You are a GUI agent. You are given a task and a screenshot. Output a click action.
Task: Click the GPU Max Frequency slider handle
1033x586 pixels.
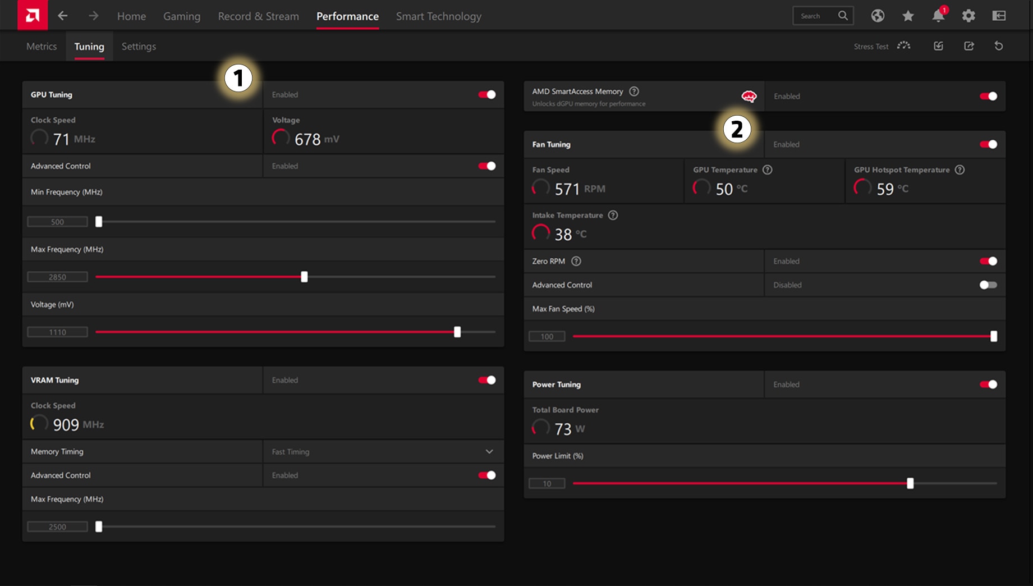pyautogui.click(x=304, y=277)
